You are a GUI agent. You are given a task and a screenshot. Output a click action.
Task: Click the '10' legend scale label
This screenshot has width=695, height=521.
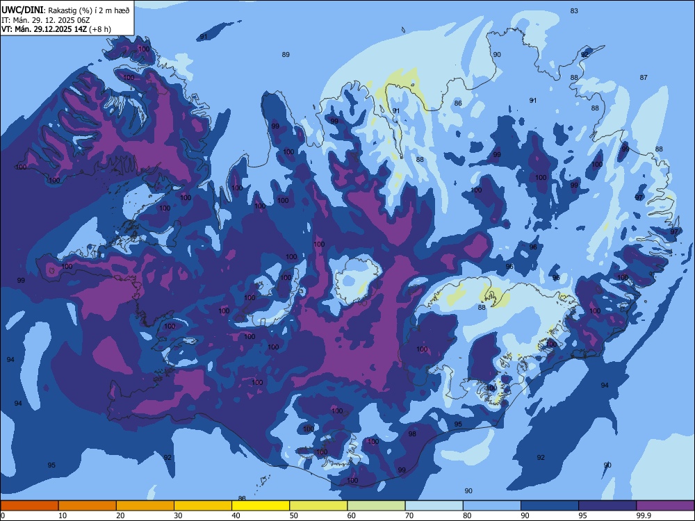tap(63, 515)
